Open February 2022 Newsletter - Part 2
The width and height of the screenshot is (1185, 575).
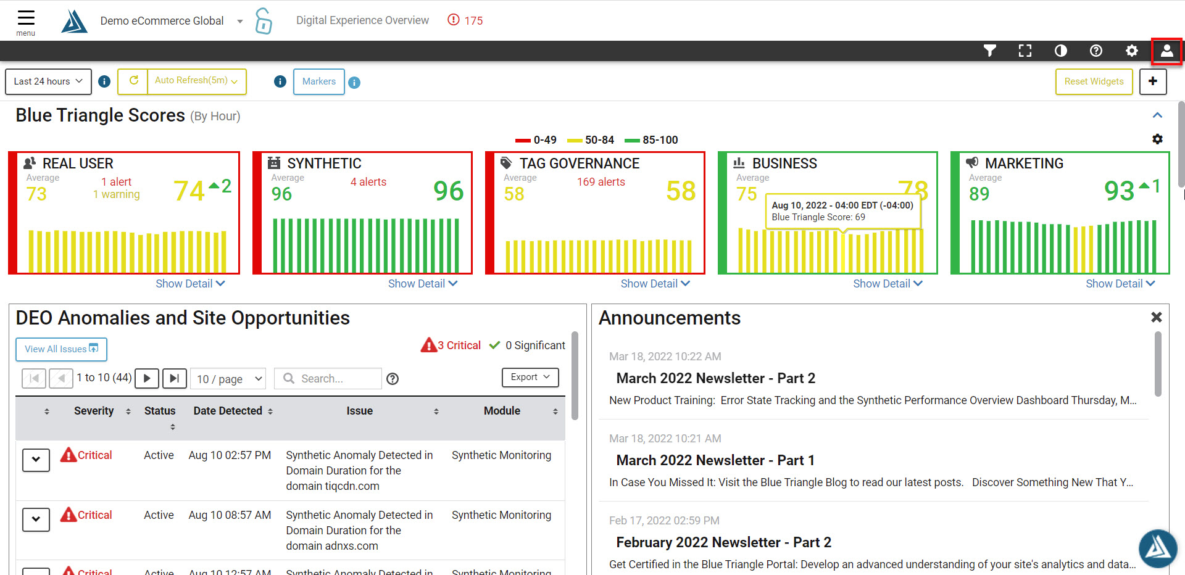click(723, 542)
